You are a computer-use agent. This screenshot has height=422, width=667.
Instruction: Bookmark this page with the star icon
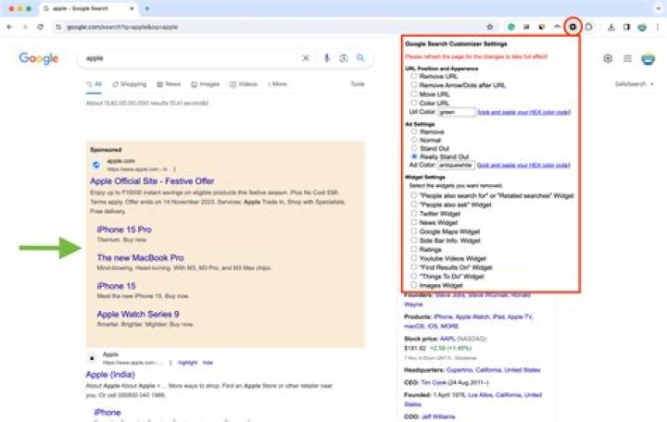point(490,27)
